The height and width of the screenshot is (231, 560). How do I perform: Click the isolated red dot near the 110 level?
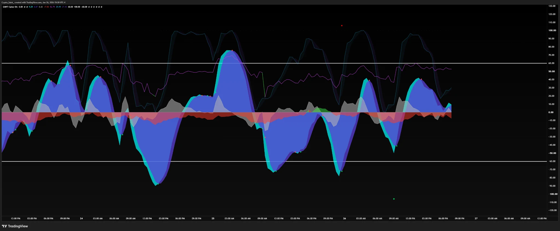[342, 26]
